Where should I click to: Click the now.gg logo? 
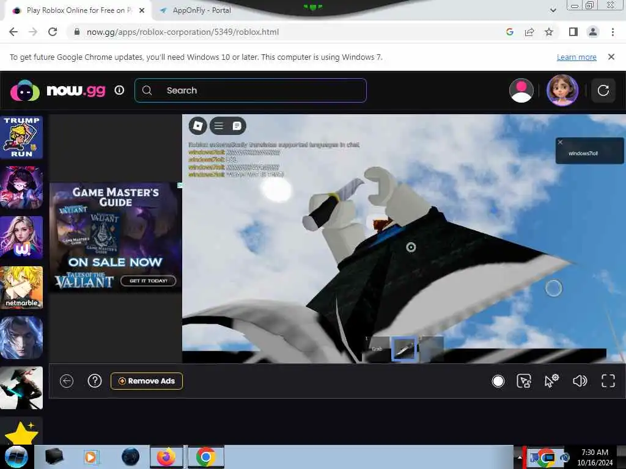pos(58,90)
